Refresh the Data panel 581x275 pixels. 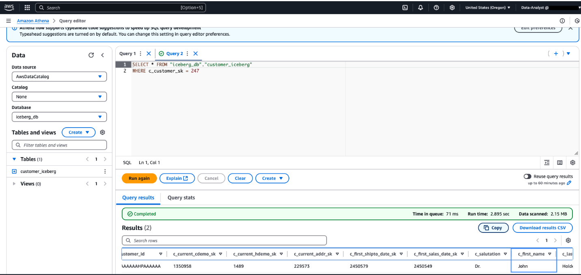point(91,55)
